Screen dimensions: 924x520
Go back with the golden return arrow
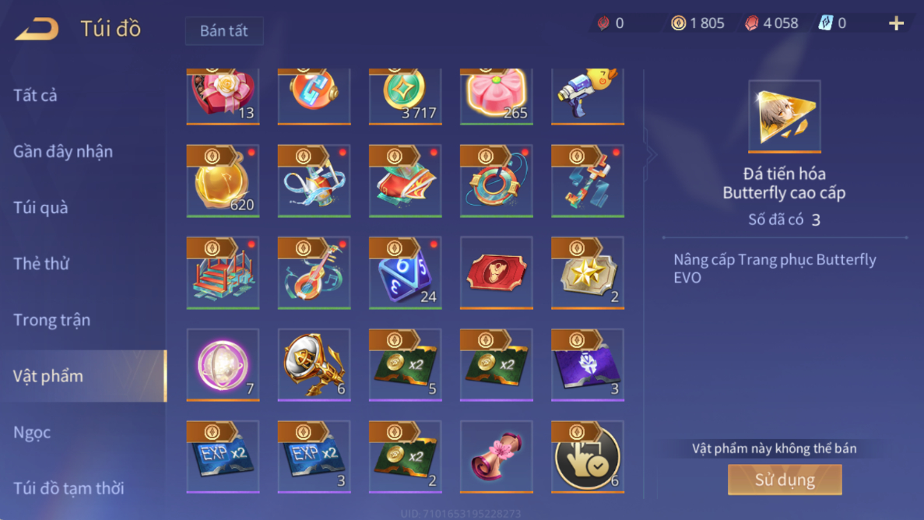pyautogui.click(x=37, y=28)
